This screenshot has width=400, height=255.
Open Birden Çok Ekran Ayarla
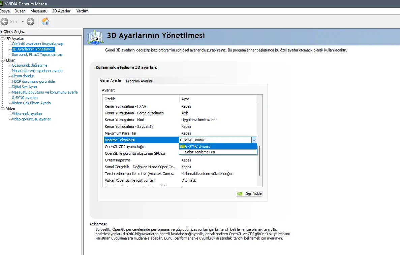coord(31,103)
